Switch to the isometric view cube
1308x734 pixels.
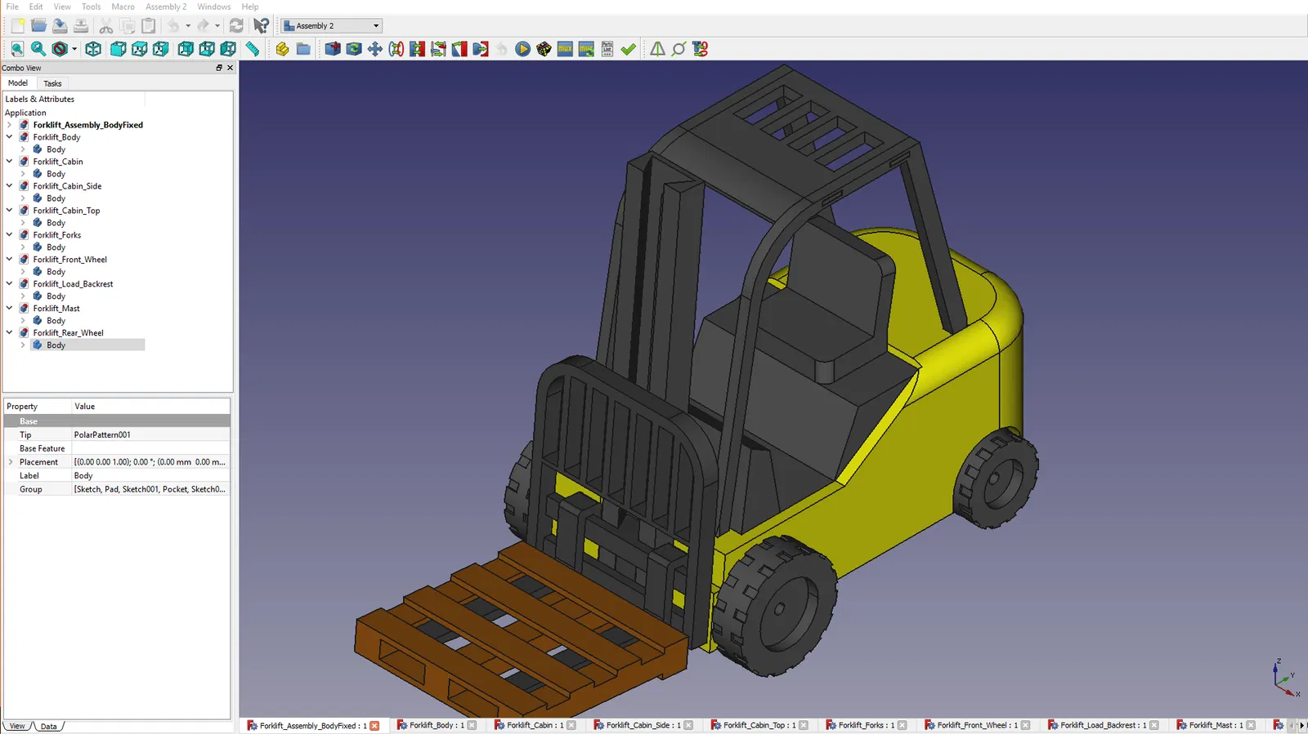(x=93, y=49)
